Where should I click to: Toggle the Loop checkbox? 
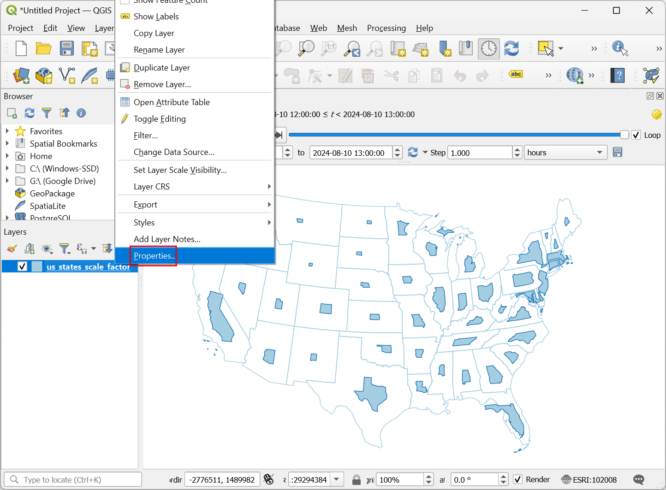[x=636, y=135]
